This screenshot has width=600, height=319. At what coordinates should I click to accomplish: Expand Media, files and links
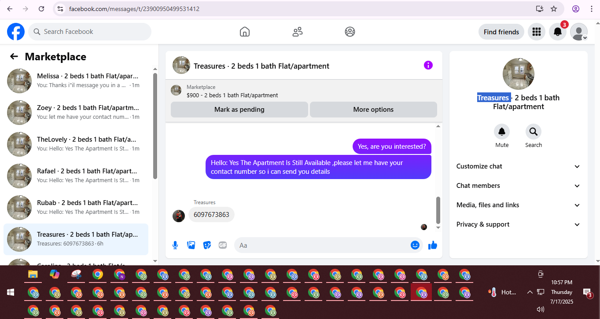[x=519, y=205]
